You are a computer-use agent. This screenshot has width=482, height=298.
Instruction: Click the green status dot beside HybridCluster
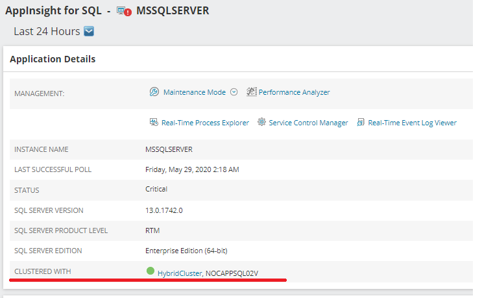click(151, 271)
